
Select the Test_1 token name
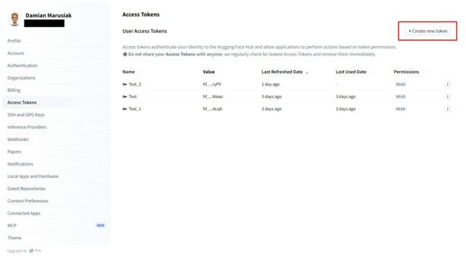point(135,109)
